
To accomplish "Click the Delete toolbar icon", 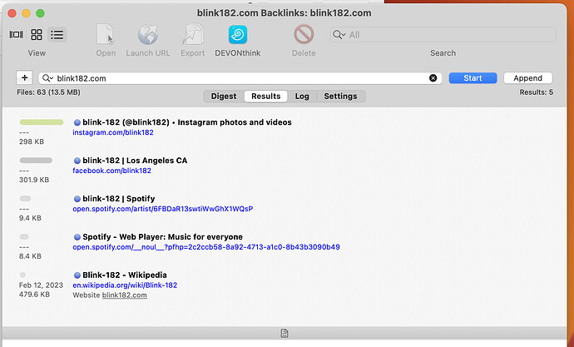I will point(304,34).
